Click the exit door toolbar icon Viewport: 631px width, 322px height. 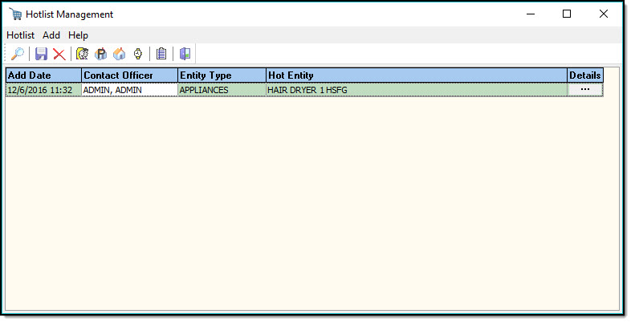(x=185, y=54)
